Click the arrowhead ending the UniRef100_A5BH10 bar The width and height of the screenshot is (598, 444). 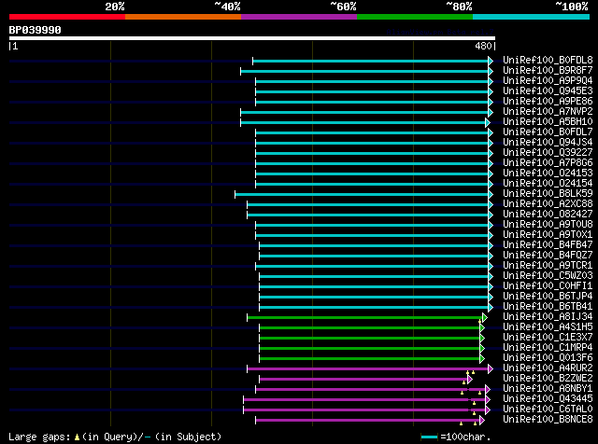(488, 122)
